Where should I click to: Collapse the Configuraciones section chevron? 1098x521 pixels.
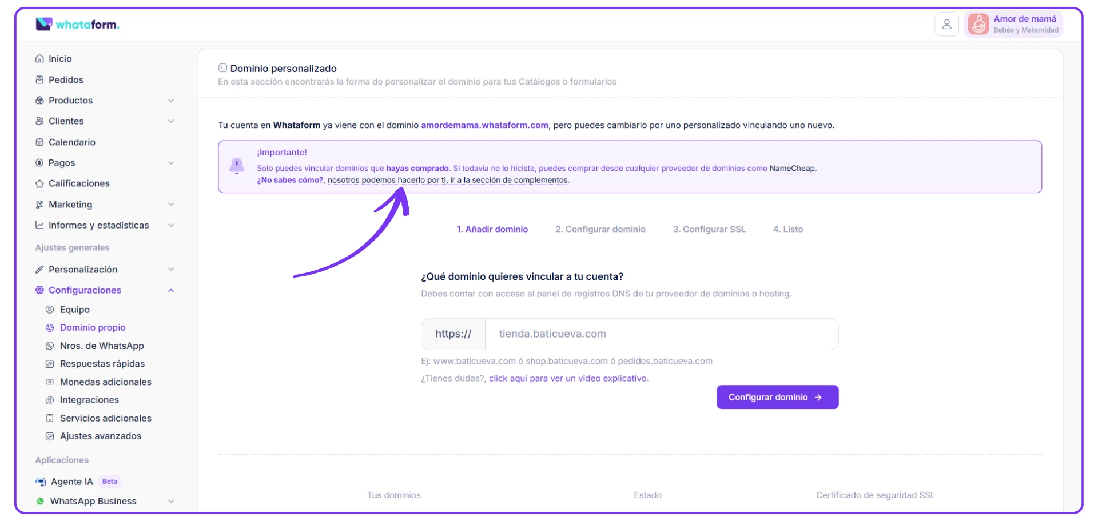click(x=171, y=290)
